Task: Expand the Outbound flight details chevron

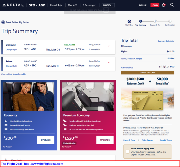Action: click(x=109, y=46)
